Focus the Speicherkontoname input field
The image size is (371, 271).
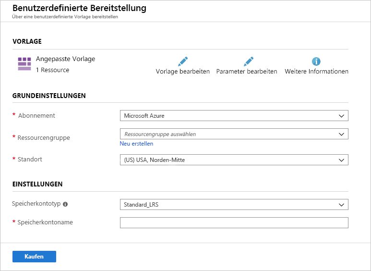(x=234, y=222)
